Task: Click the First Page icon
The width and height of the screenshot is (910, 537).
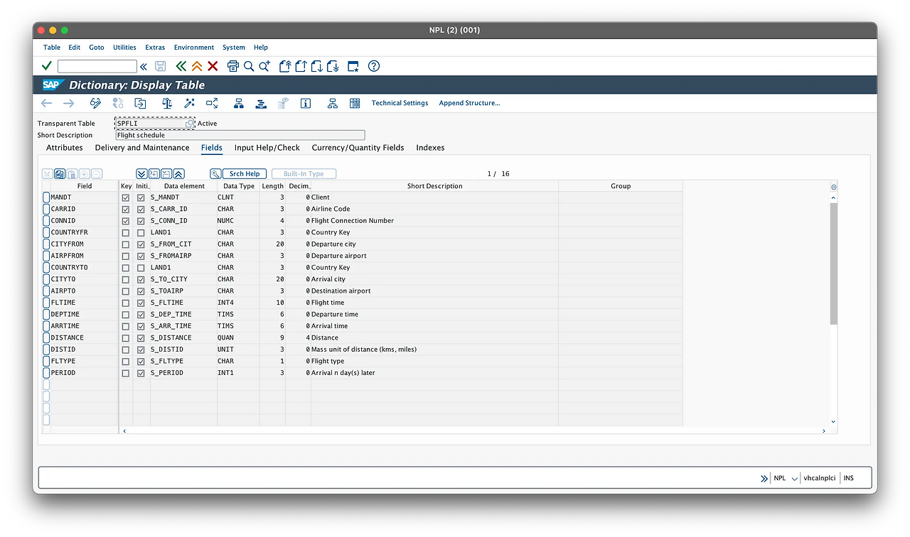Action: tap(285, 66)
